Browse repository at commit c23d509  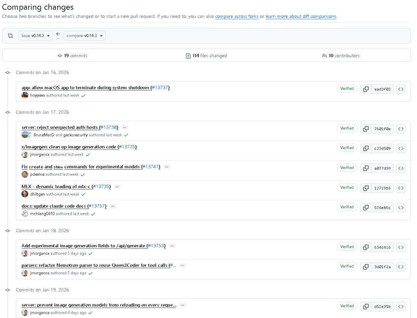pos(401,148)
